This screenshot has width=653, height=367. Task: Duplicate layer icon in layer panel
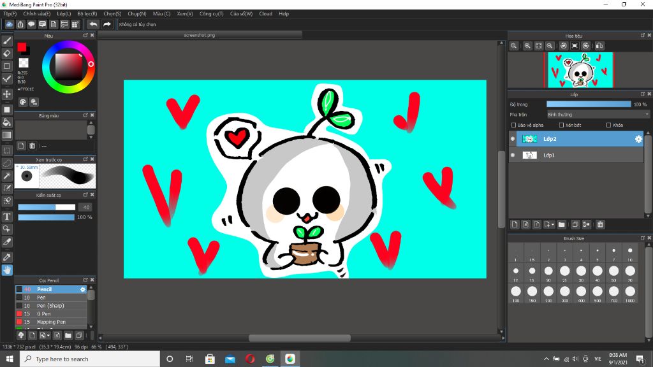(575, 224)
